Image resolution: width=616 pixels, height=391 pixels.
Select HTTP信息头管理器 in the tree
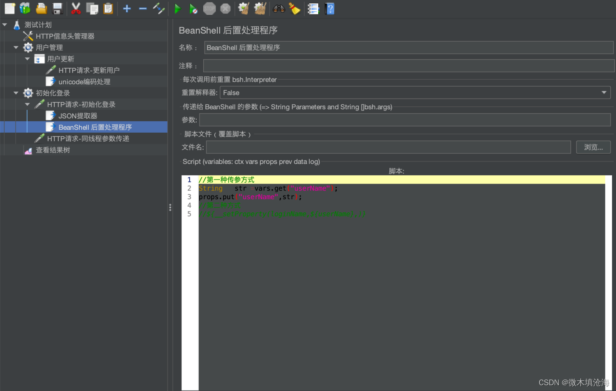point(65,36)
